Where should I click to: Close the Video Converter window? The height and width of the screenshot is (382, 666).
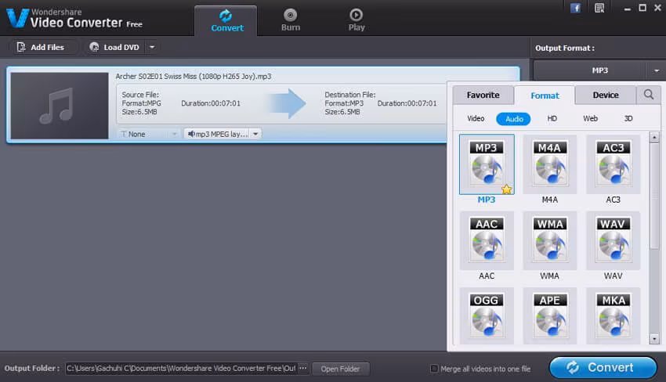point(657,8)
